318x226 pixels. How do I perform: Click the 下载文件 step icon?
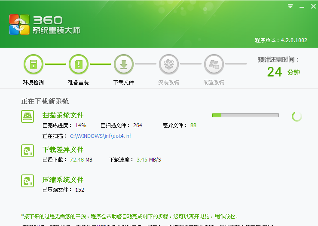[x=124, y=64]
